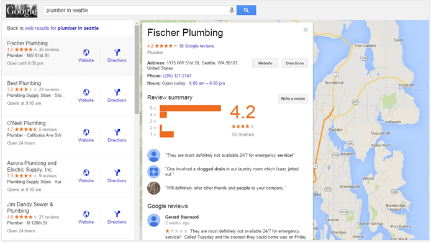The height and width of the screenshot is (243, 431).
Task: Get directions to Best Plumbing icon
Action: [x=117, y=92]
